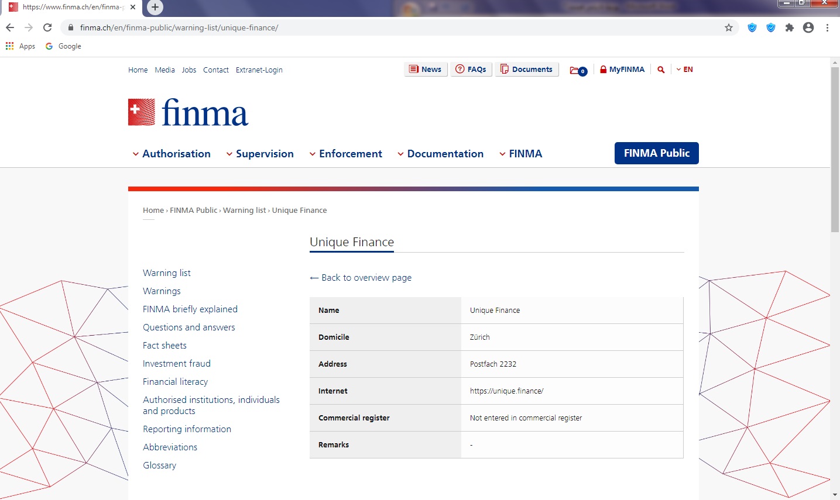
Task: Click the browser back arrow
Action: [x=10, y=27]
